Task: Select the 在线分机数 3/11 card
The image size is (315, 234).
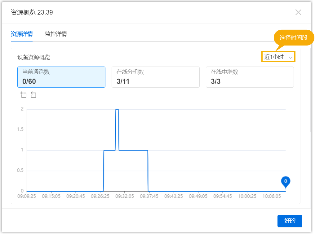Action: click(x=155, y=77)
